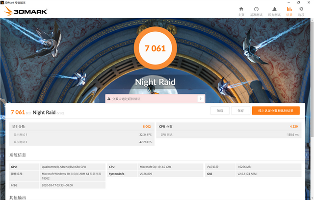
Task: Select the 显卡分数 graphics score row
Action: click(80, 127)
